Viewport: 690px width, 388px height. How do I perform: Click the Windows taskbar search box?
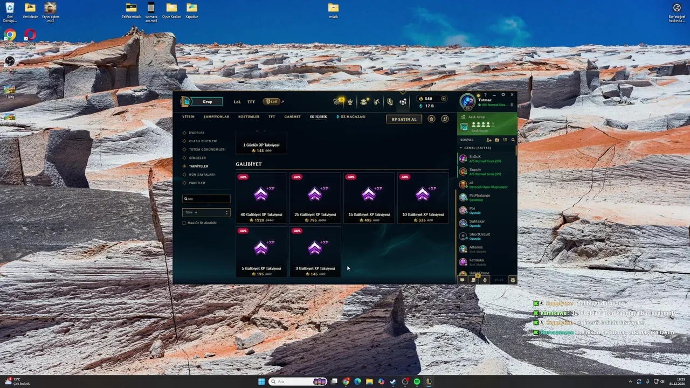[297, 382]
